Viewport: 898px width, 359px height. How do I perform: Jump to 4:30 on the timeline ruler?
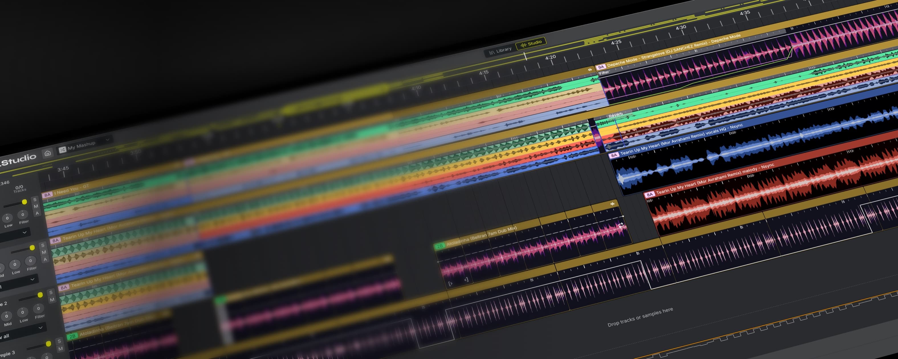click(681, 28)
